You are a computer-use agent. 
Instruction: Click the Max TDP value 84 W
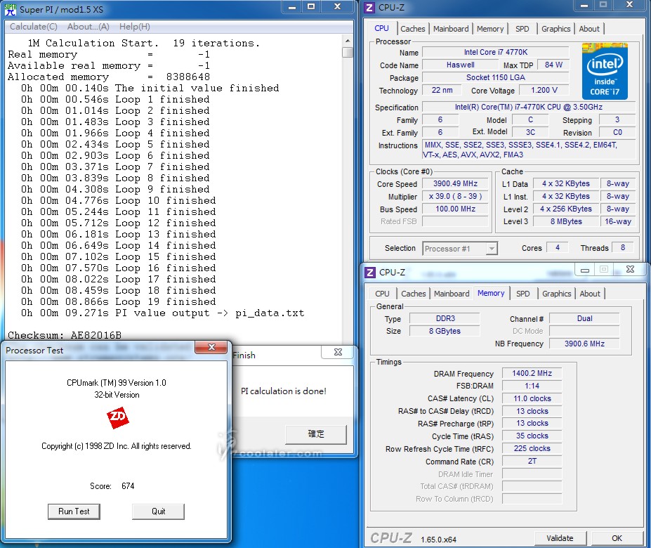[553, 65]
